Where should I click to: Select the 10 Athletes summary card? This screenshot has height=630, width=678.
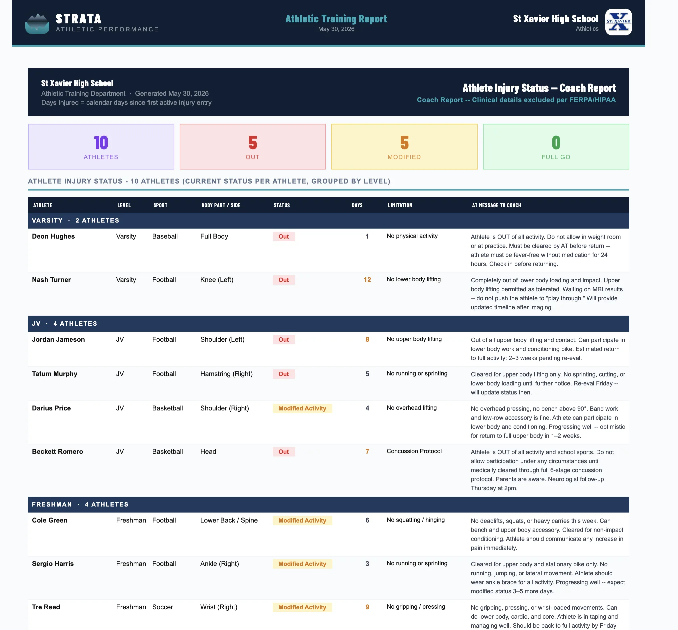pyautogui.click(x=101, y=146)
